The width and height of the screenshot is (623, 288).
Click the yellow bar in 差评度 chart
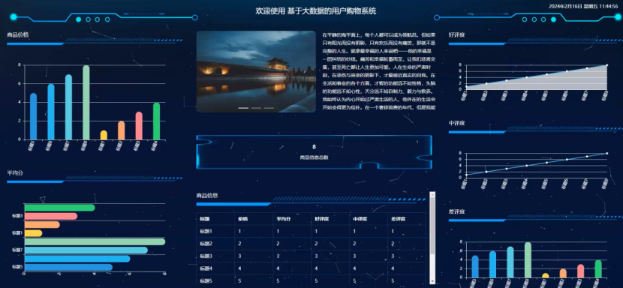pyautogui.click(x=546, y=275)
